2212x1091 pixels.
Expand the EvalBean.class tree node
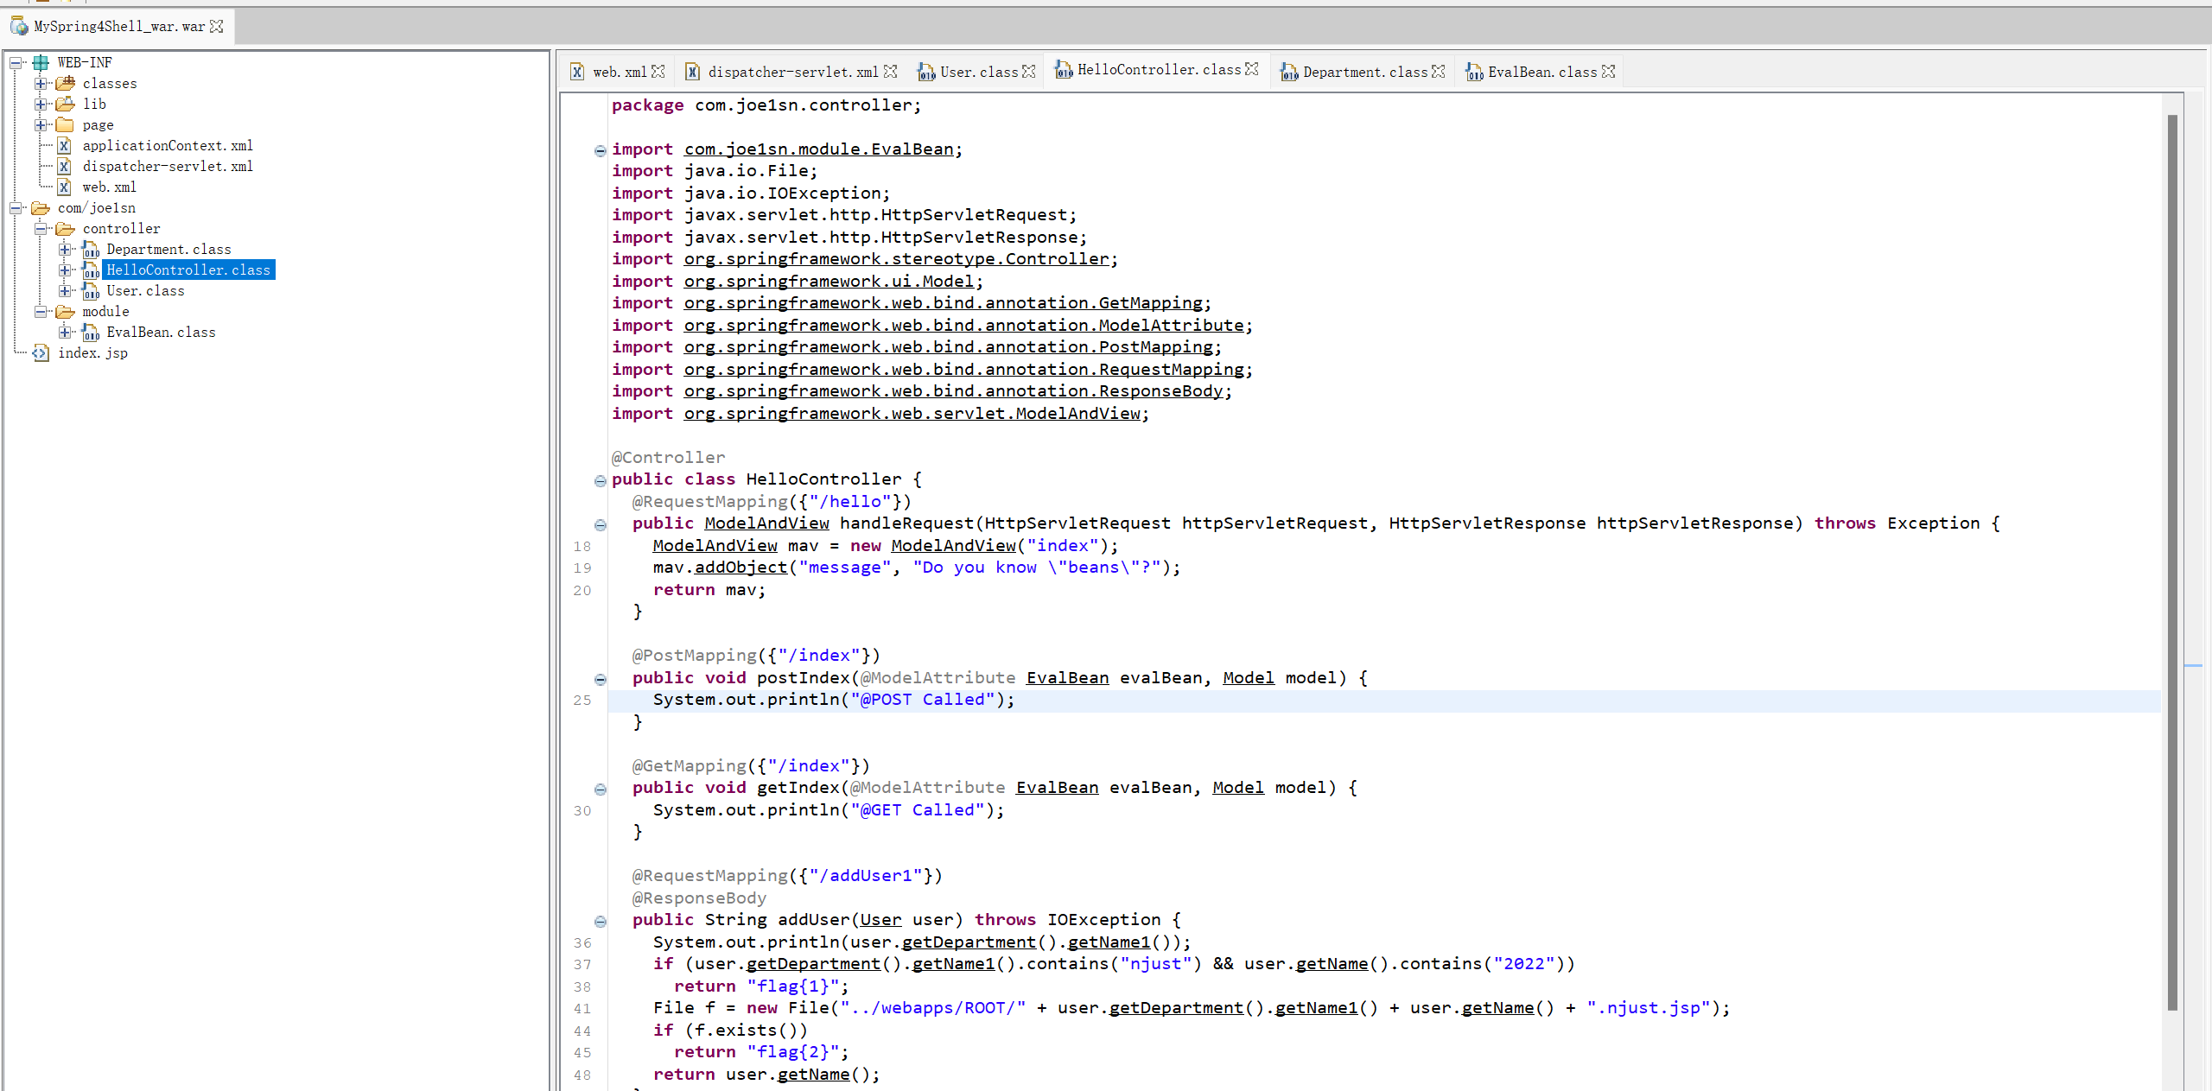click(x=66, y=332)
